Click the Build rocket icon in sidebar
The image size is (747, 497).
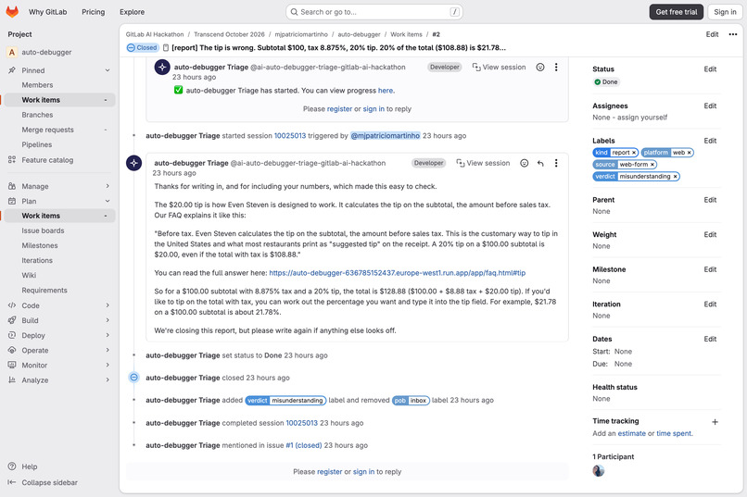12,320
